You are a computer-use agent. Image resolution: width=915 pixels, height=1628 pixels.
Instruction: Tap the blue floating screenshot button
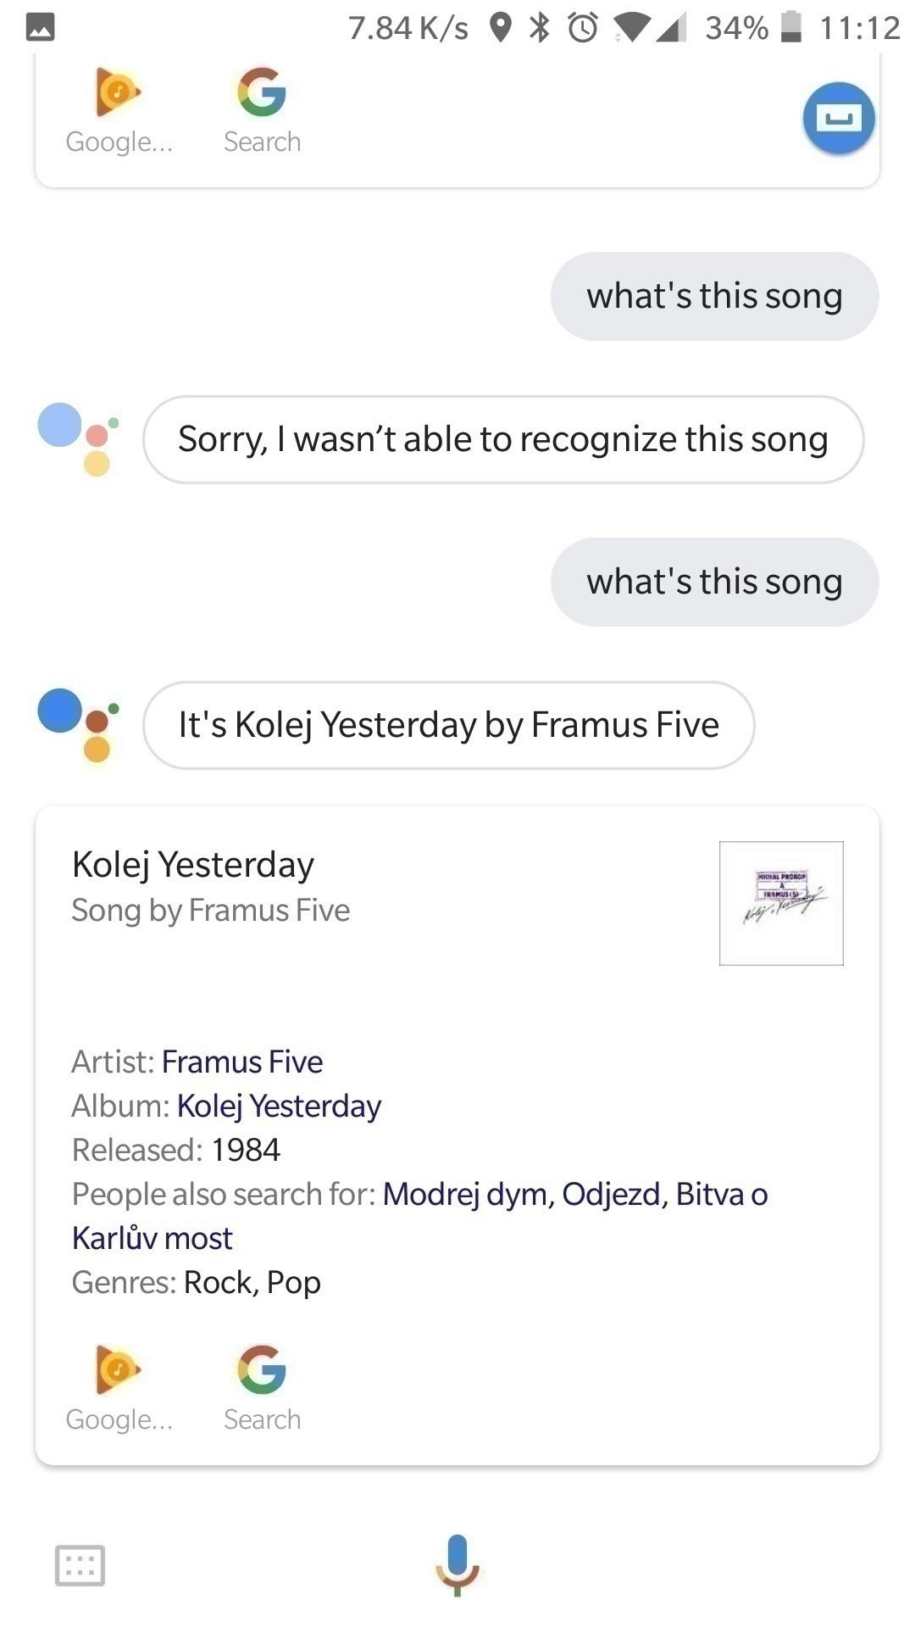[839, 118]
